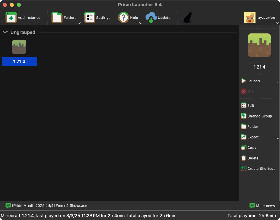
Task: Open the account dropdown arrow next to rayzzzvibe
Action: pyautogui.click(x=277, y=23)
